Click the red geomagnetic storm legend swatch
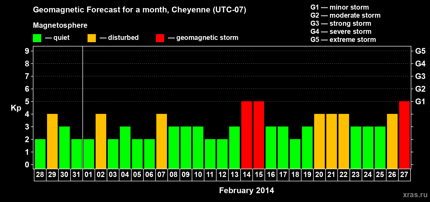Screen dimensions: 430x202 (x=160, y=38)
